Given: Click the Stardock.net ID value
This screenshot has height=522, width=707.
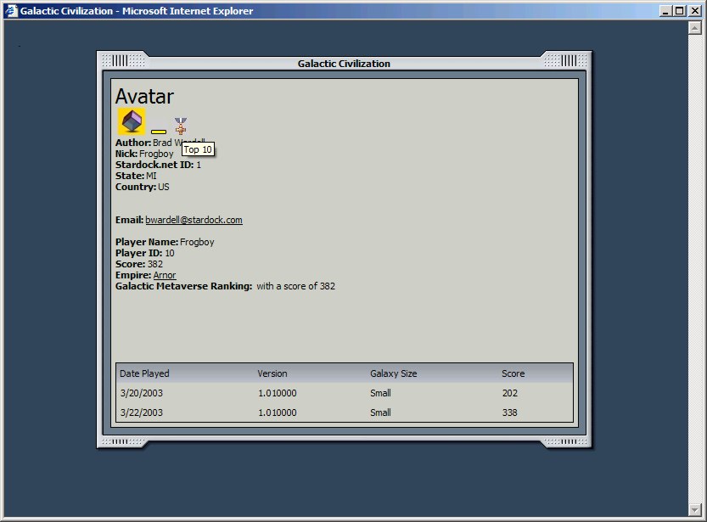Looking at the screenshot, I should click(x=199, y=165).
